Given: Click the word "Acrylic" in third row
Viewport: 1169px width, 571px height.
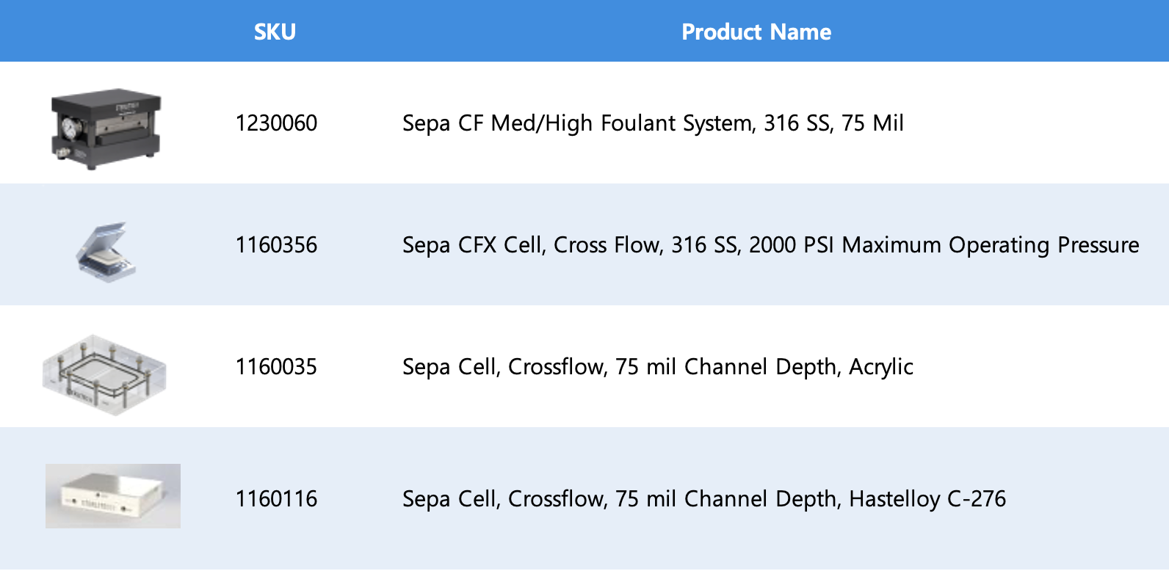Looking at the screenshot, I should pyautogui.click(x=880, y=367).
